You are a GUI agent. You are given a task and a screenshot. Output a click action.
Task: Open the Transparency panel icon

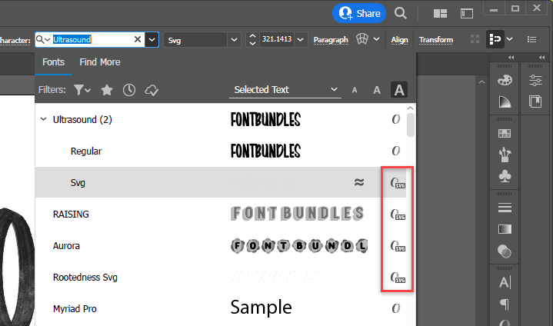click(505, 251)
